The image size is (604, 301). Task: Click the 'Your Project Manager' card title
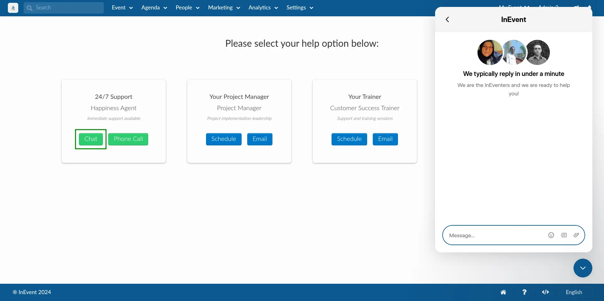point(239,97)
